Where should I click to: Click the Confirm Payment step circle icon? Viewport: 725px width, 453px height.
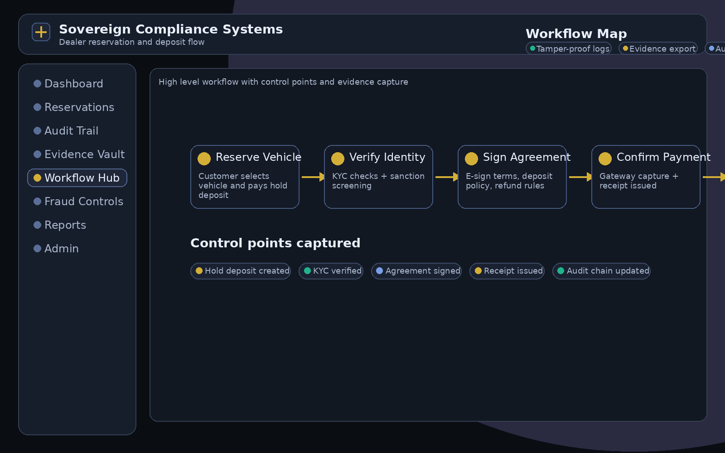coord(605,159)
